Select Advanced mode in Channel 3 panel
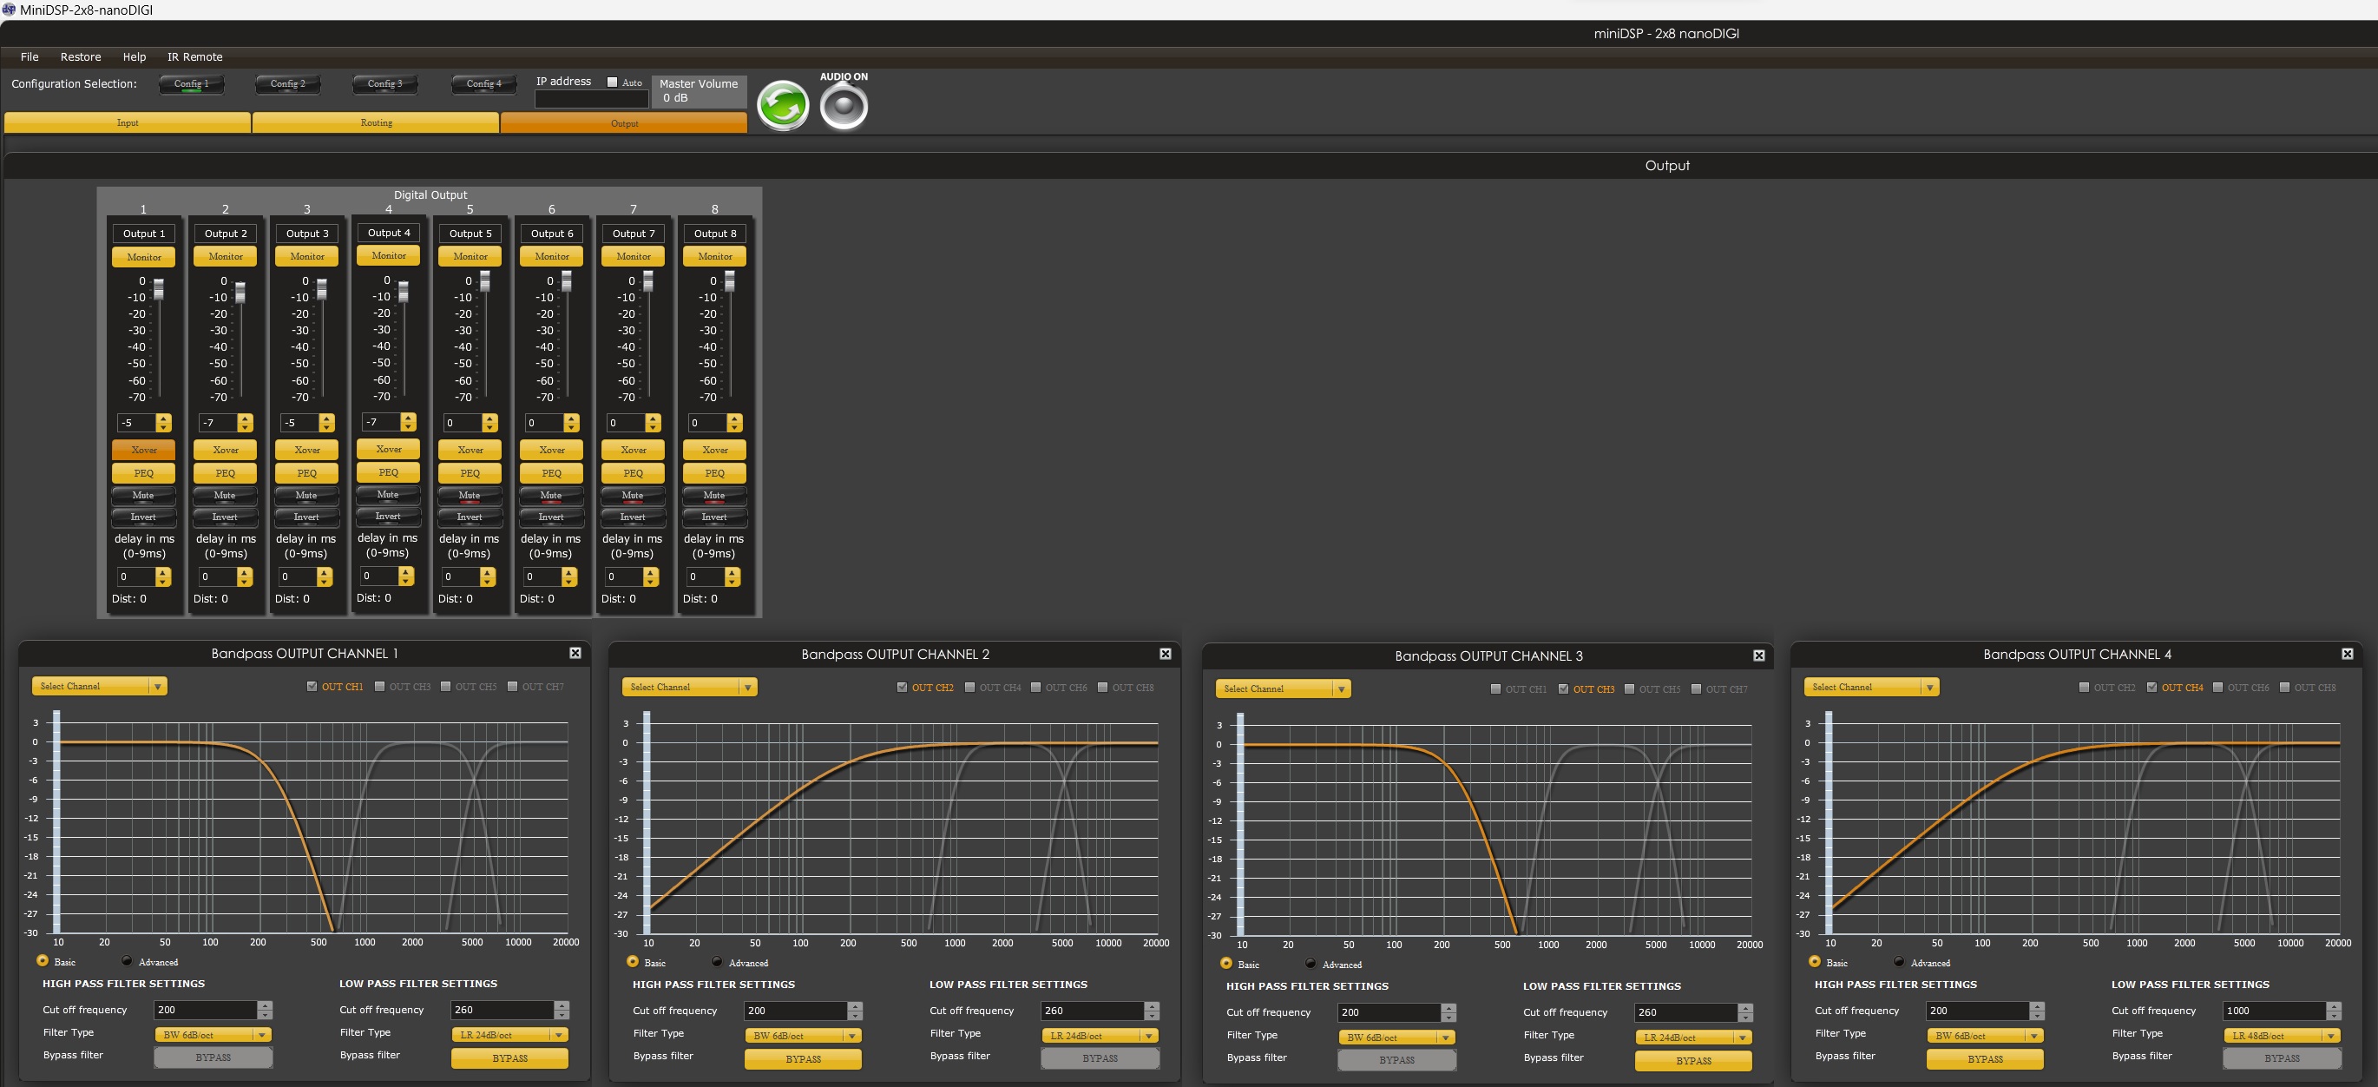The height and width of the screenshot is (1087, 2378). pyautogui.click(x=1310, y=965)
